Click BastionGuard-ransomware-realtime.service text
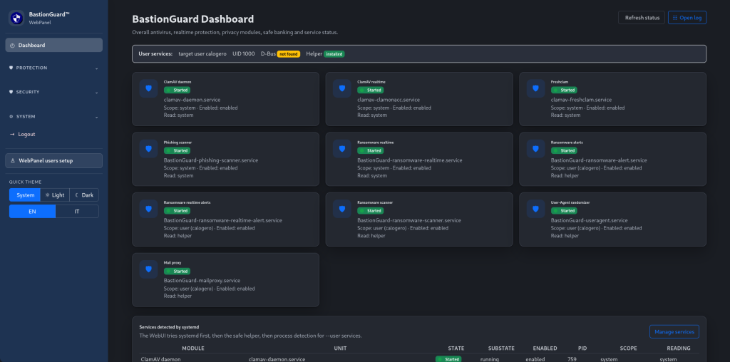Viewport: 730px width, 362px height. [410, 160]
